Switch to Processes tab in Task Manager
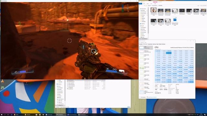207x116 pixels. click(x=141, y=44)
